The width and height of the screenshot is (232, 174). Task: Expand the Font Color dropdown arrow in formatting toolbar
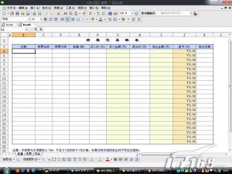pos(104,19)
